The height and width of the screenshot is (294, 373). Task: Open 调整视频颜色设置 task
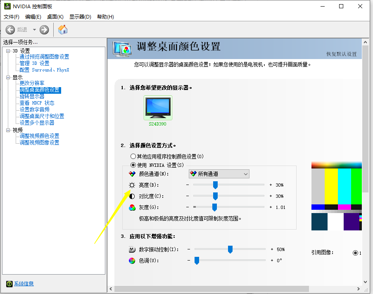click(39, 136)
